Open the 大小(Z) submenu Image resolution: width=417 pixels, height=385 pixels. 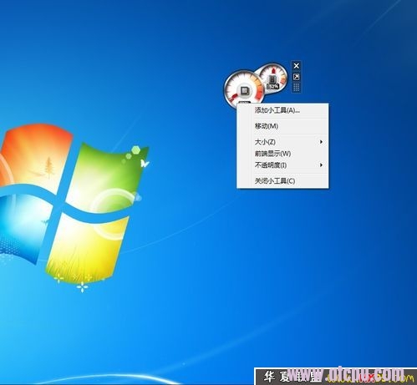[x=282, y=142]
